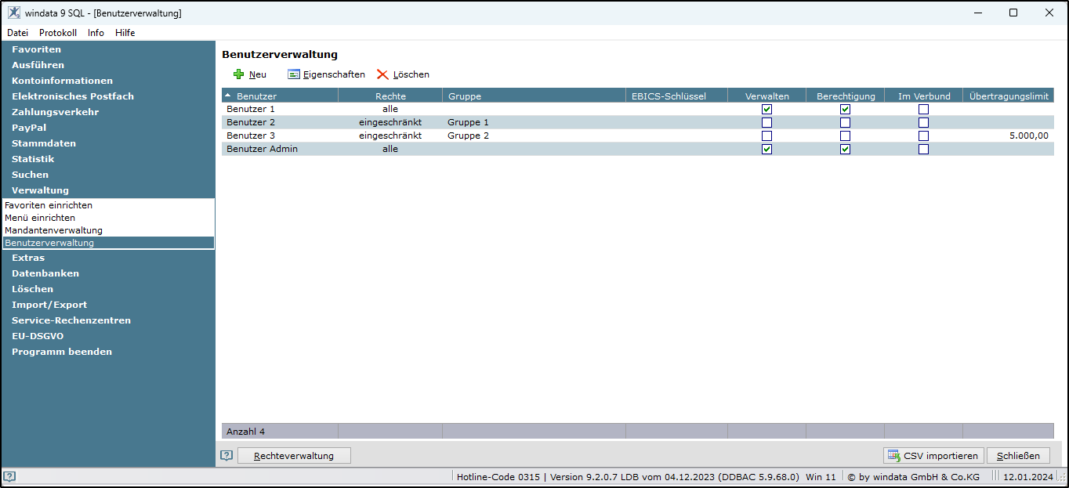Sort by the Benutzer column header
1069x488 pixels.
tap(280, 96)
